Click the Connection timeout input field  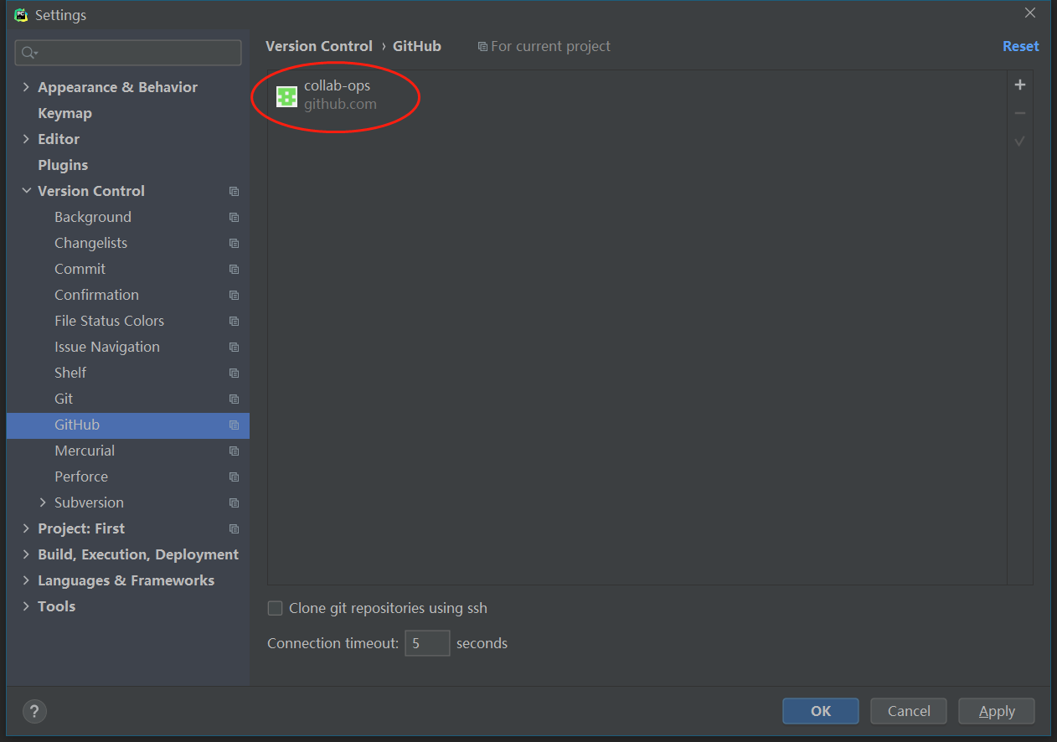(x=427, y=643)
